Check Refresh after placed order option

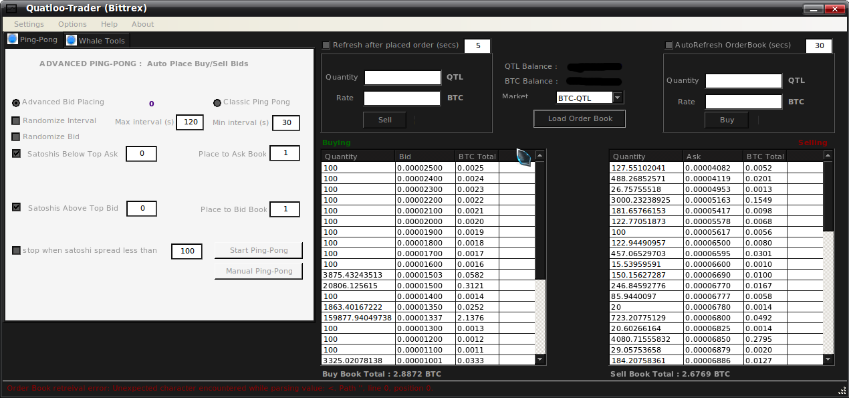[x=326, y=45]
